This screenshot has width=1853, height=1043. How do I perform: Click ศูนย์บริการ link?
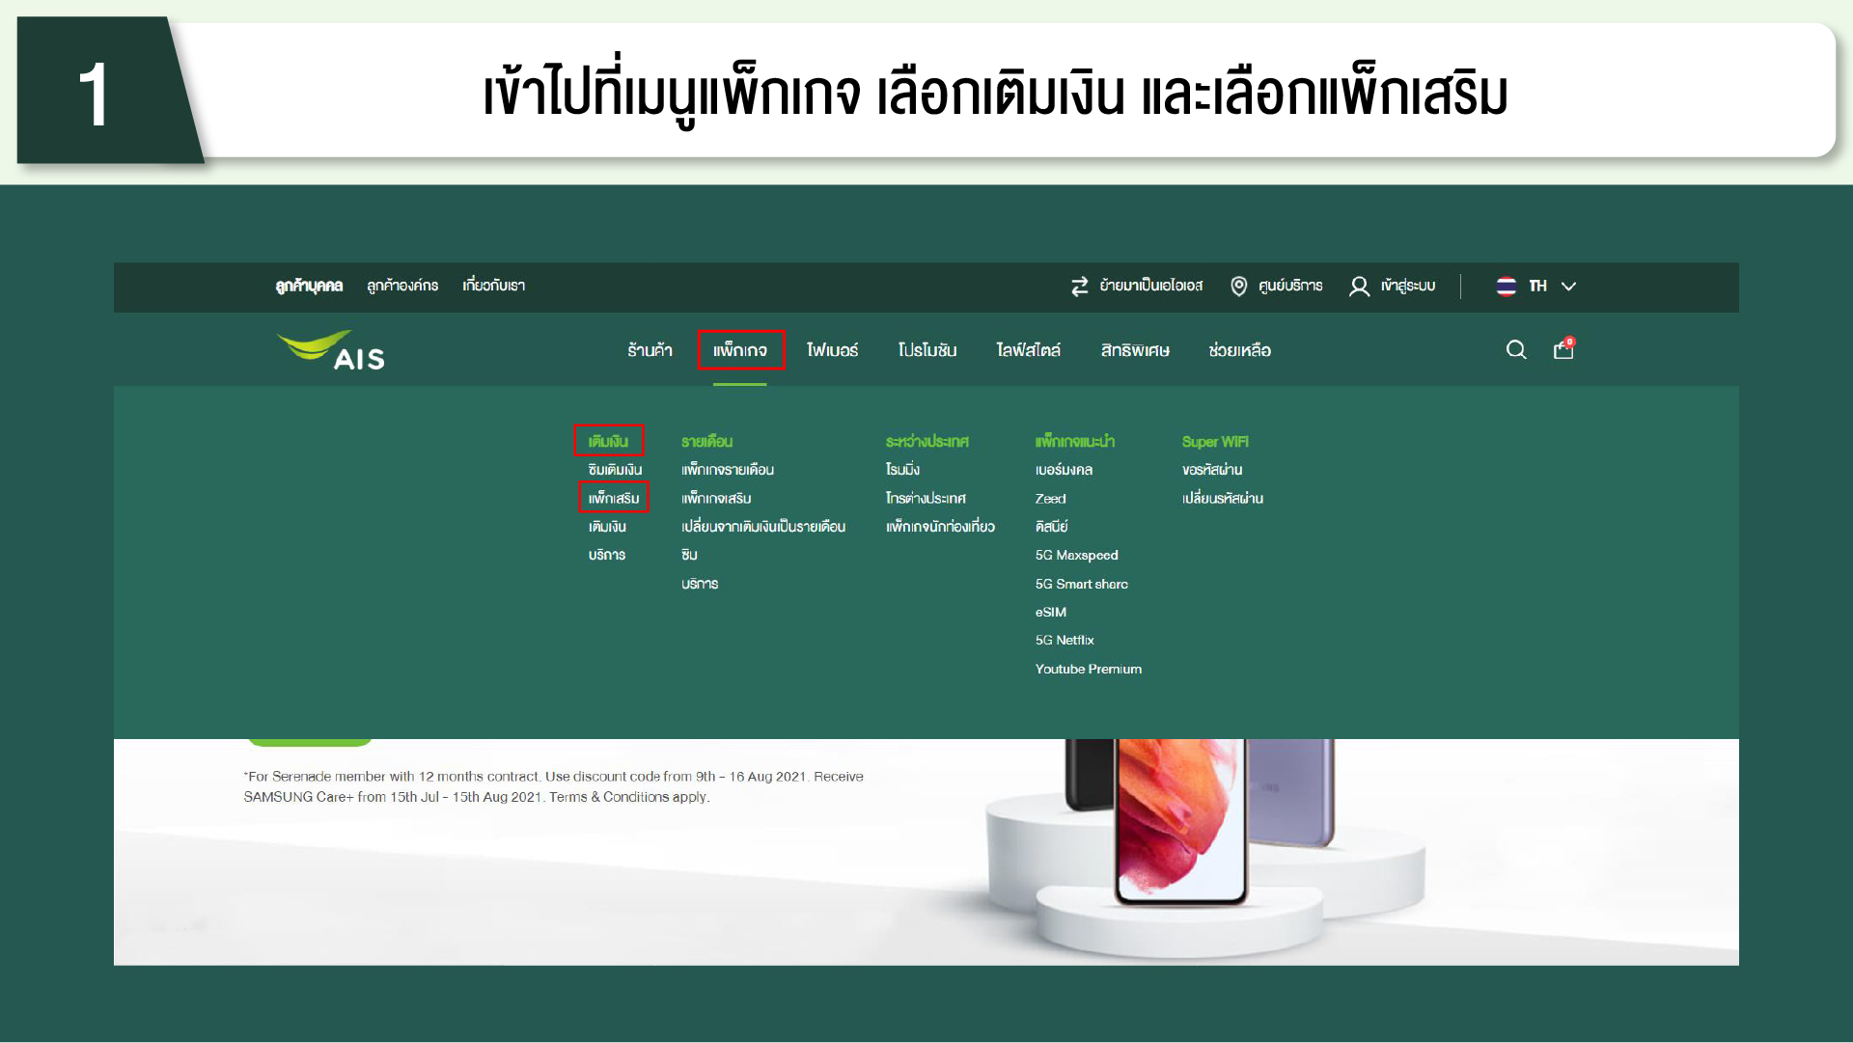coord(1290,286)
